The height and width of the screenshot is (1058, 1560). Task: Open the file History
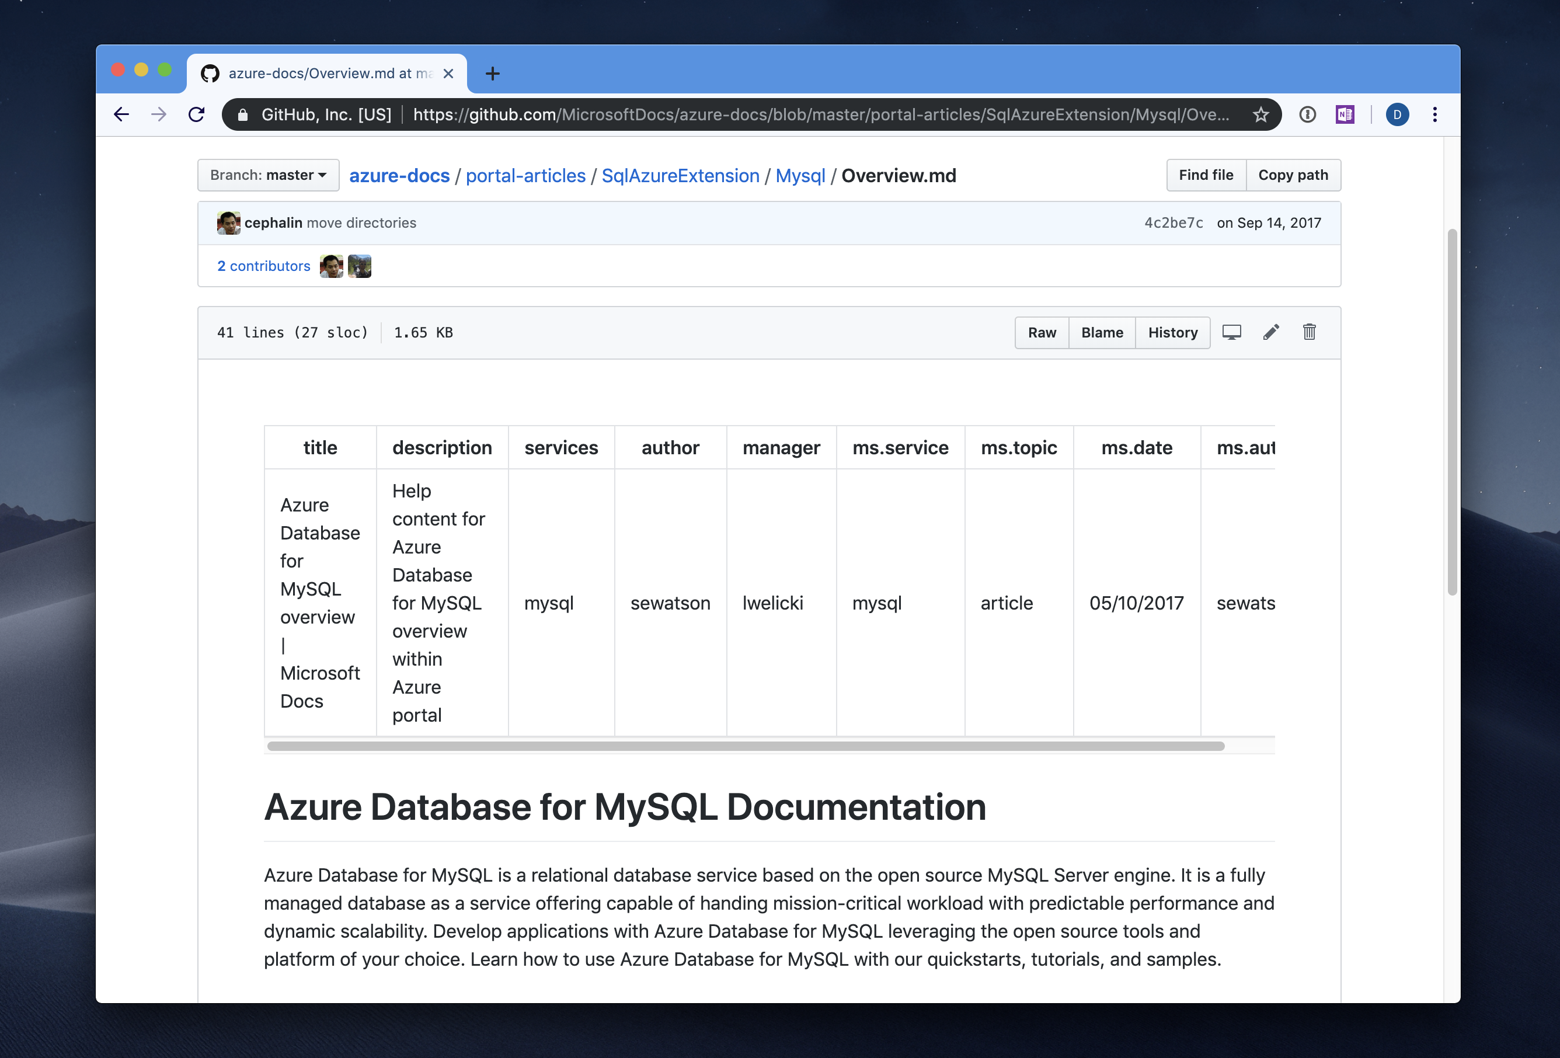tap(1173, 332)
